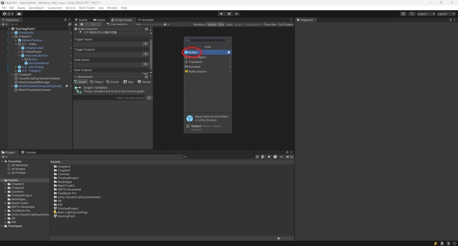The image size is (458, 246).
Task: Collapse the Chapter3 tree node
Action: pyautogui.click(x=13, y=36)
